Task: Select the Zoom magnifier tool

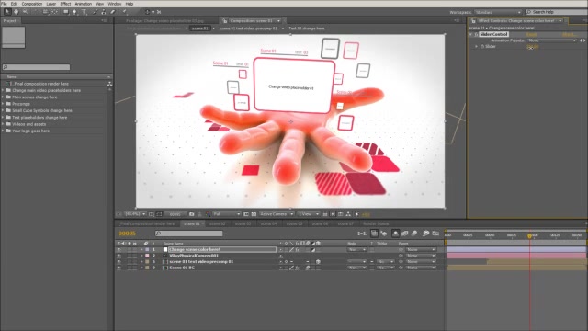Action: 25,12
